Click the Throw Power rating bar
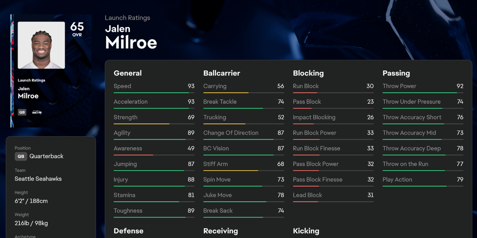Viewport: 477px width, 238px height. tap(423, 93)
